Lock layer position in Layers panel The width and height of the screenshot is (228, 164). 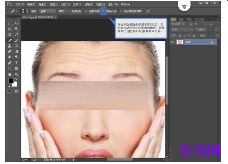point(189,36)
